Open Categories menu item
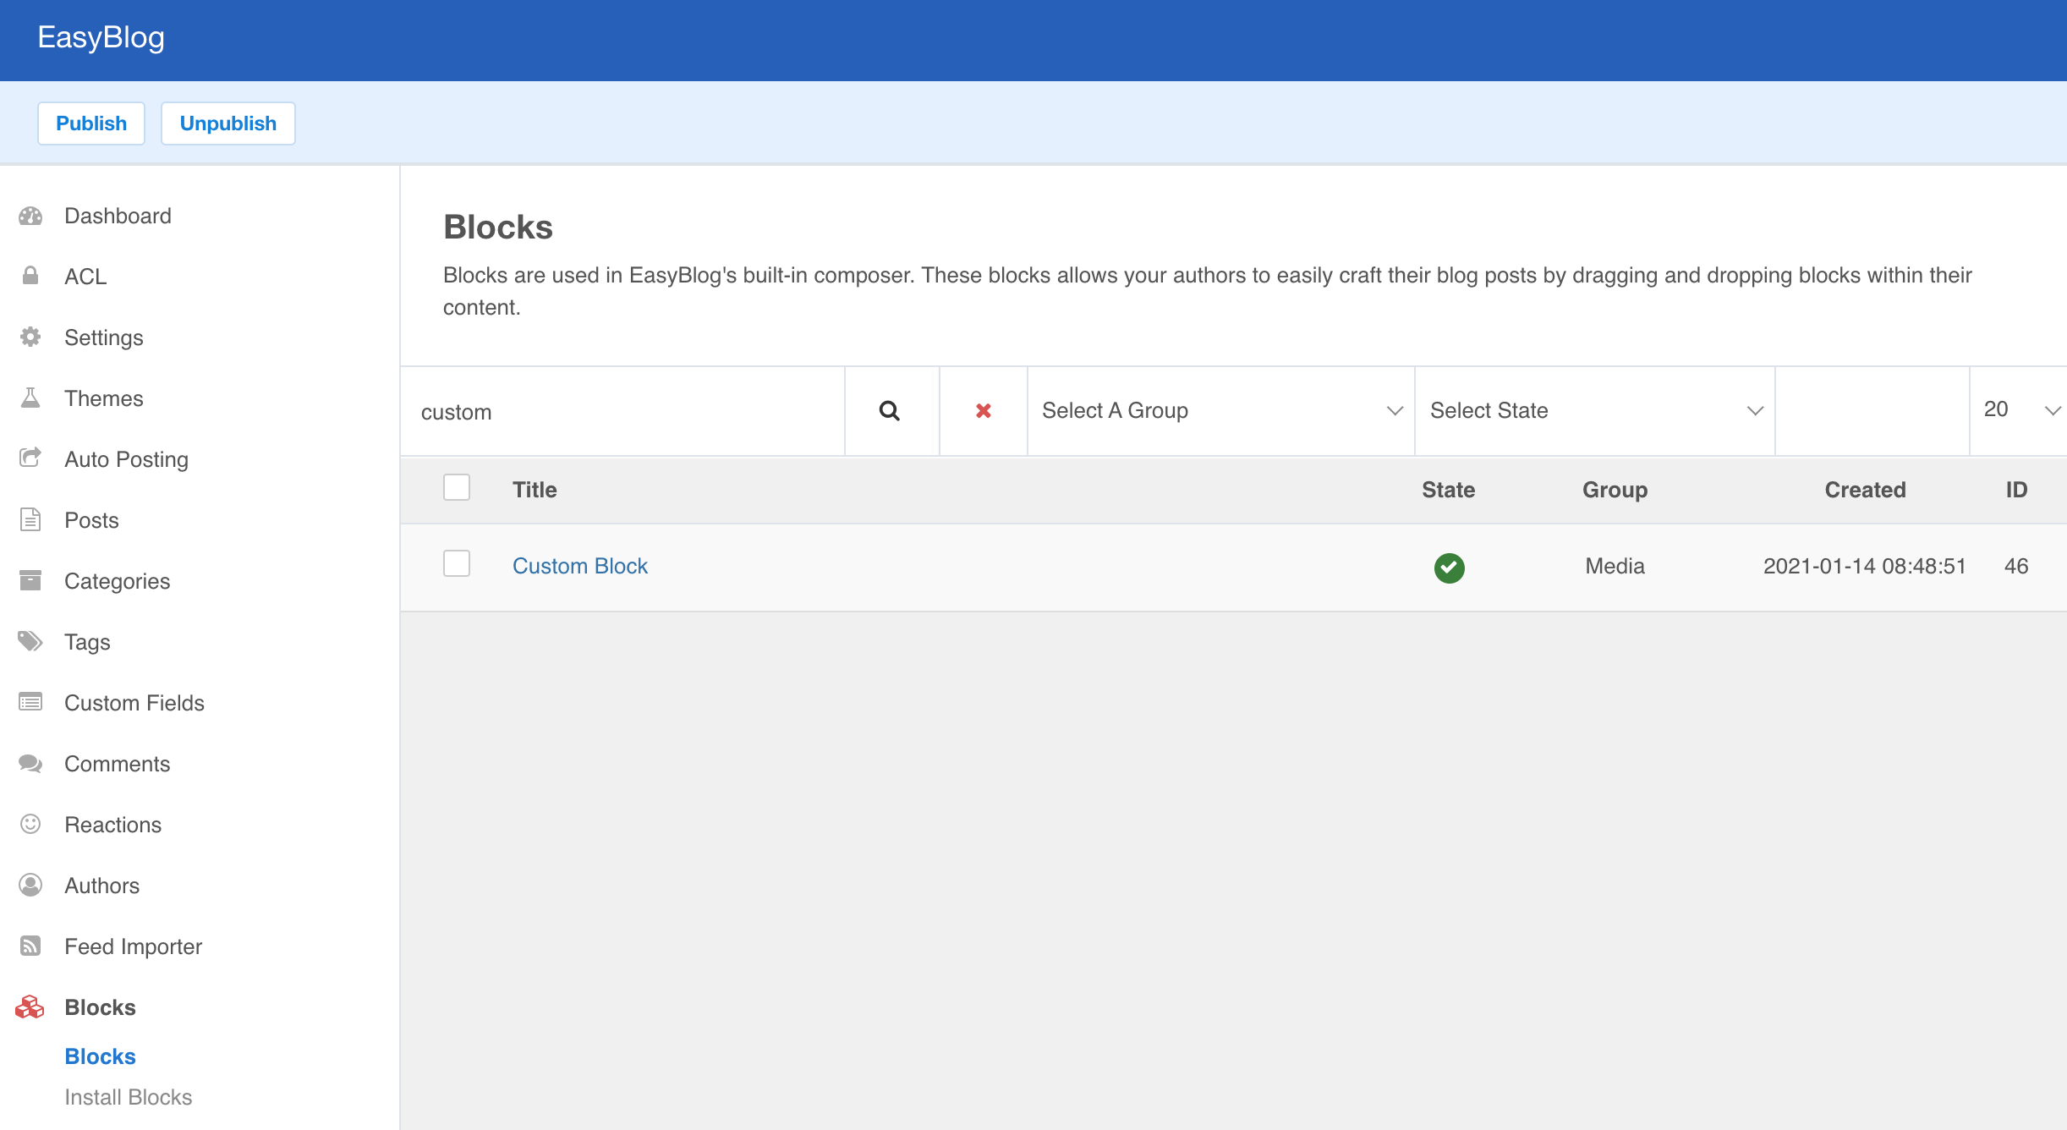Image resolution: width=2067 pixels, height=1130 pixels. (x=118, y=581)
